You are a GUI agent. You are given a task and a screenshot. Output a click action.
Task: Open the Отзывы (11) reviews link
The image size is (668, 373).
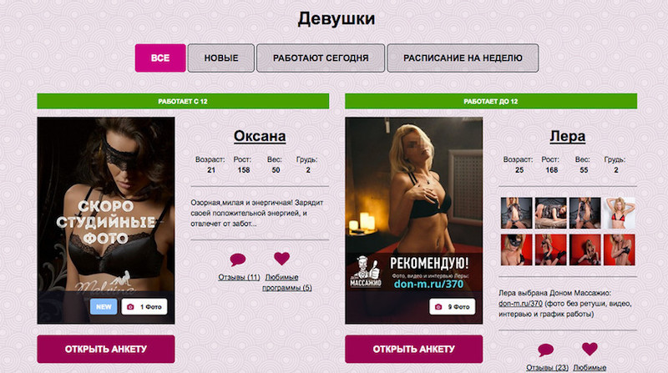[239, 277]
